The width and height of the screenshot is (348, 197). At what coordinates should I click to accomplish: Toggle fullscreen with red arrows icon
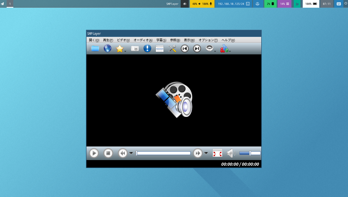pos(217,153)
